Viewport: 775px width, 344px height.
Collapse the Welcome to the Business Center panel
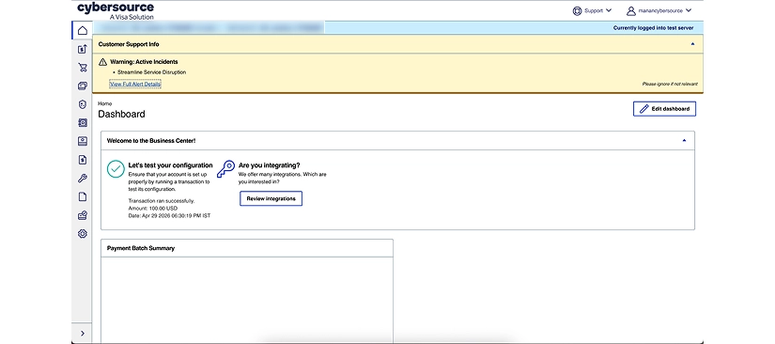[684, 140]
